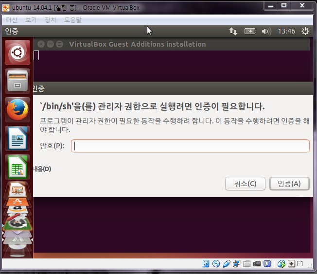Click the 취소(C) cancel button
The width and height of the screenshot is (317, 274).
(x=245, y=184)
